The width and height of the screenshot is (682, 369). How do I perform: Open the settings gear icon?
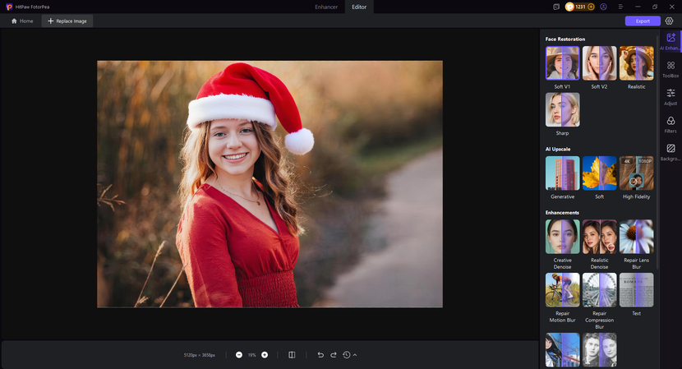(x=669, y=21)
